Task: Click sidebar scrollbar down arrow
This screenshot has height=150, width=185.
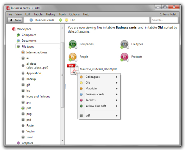Action: coord(62,140)
